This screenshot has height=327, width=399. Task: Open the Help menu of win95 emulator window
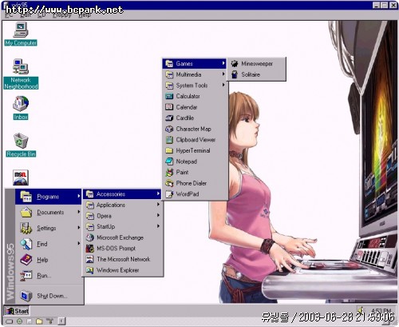tap(85, 15)
